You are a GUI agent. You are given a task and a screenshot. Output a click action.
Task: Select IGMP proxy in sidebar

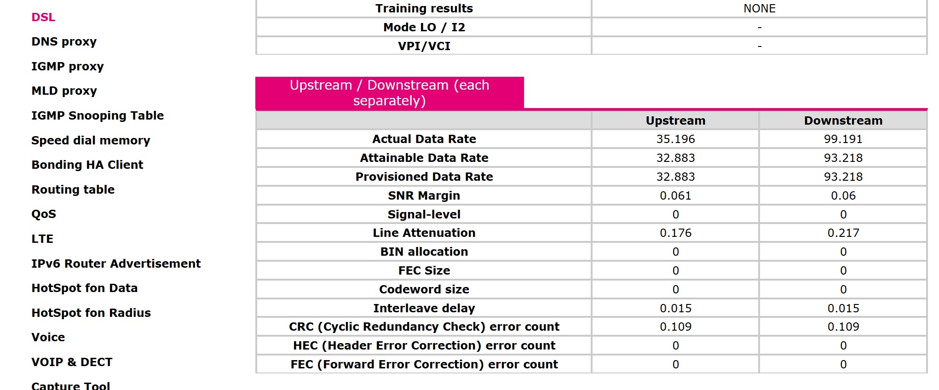[x=68, y=66]
